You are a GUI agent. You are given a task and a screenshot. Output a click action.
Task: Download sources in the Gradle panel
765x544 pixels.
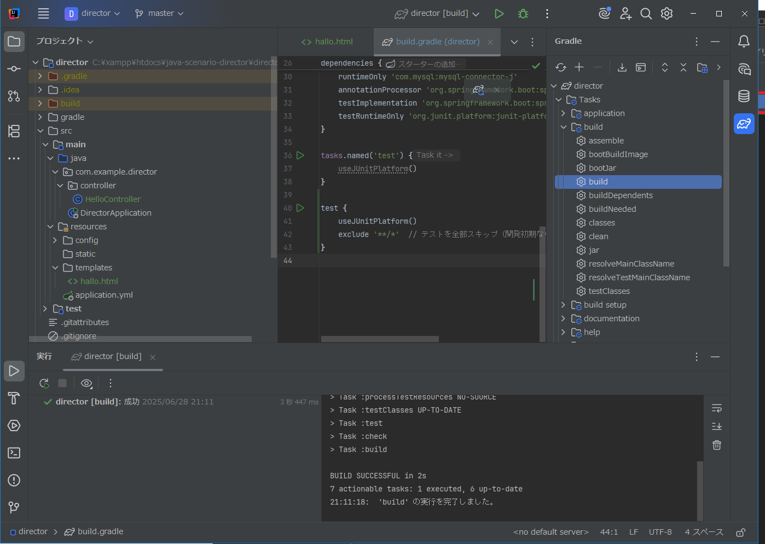[622, 67]
